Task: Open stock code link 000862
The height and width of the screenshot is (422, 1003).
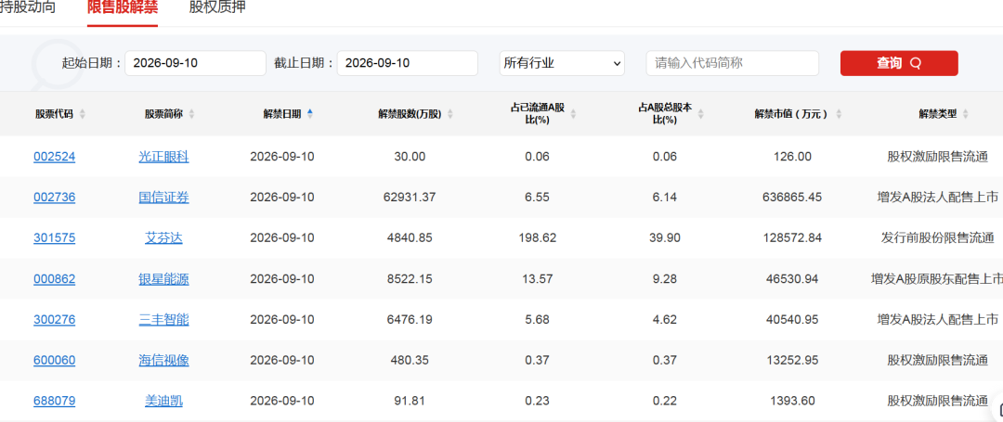Action: coord(55,279)
